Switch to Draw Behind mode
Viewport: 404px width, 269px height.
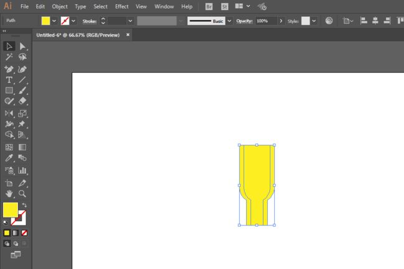click(16, 244)
